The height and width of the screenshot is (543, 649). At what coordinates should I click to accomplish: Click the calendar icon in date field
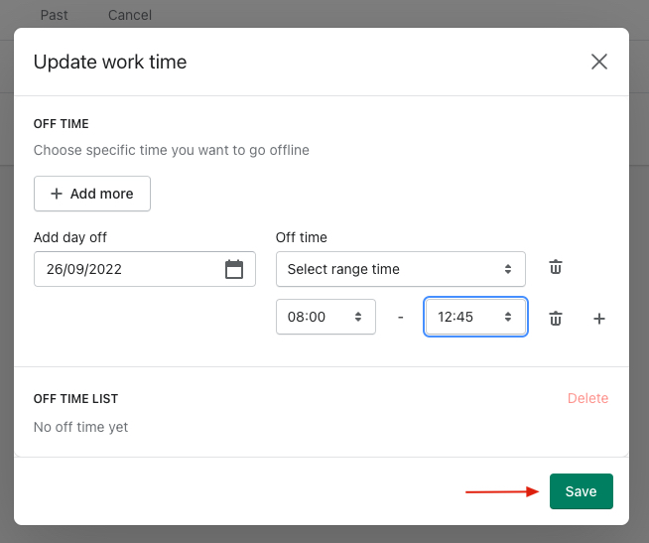pyautogui.click(x=234, y=269)
